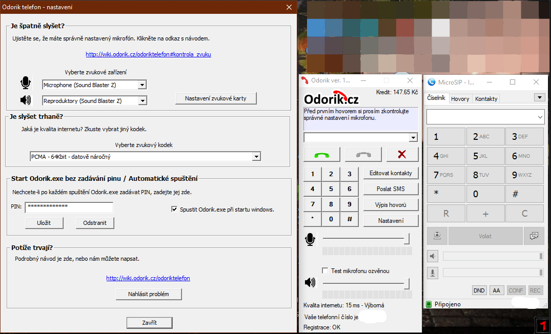The image size is (551, 334).
Task: Click the Volat button in MicroSIP
Action: click(485, 236)
